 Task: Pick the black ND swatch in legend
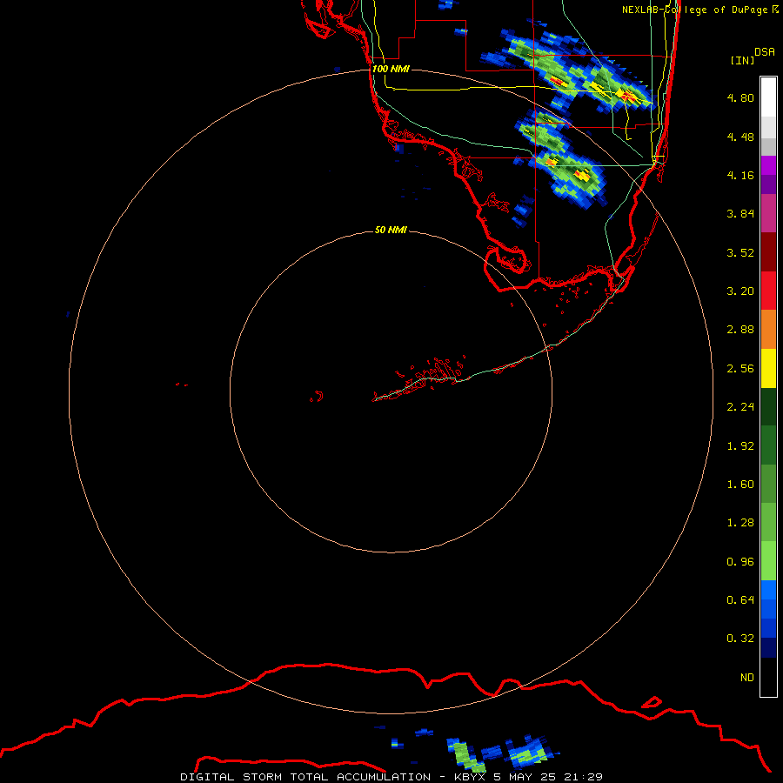tap(768, 677)
